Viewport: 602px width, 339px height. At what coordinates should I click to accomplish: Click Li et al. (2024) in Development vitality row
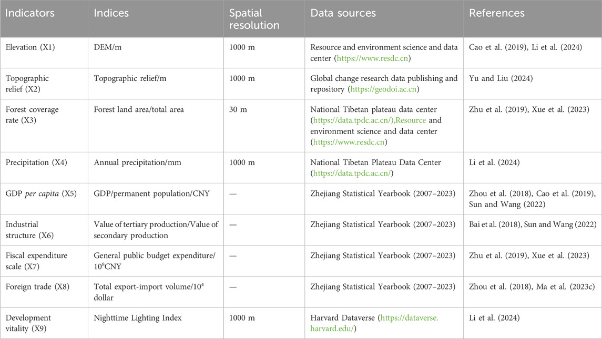coord(494,319)
